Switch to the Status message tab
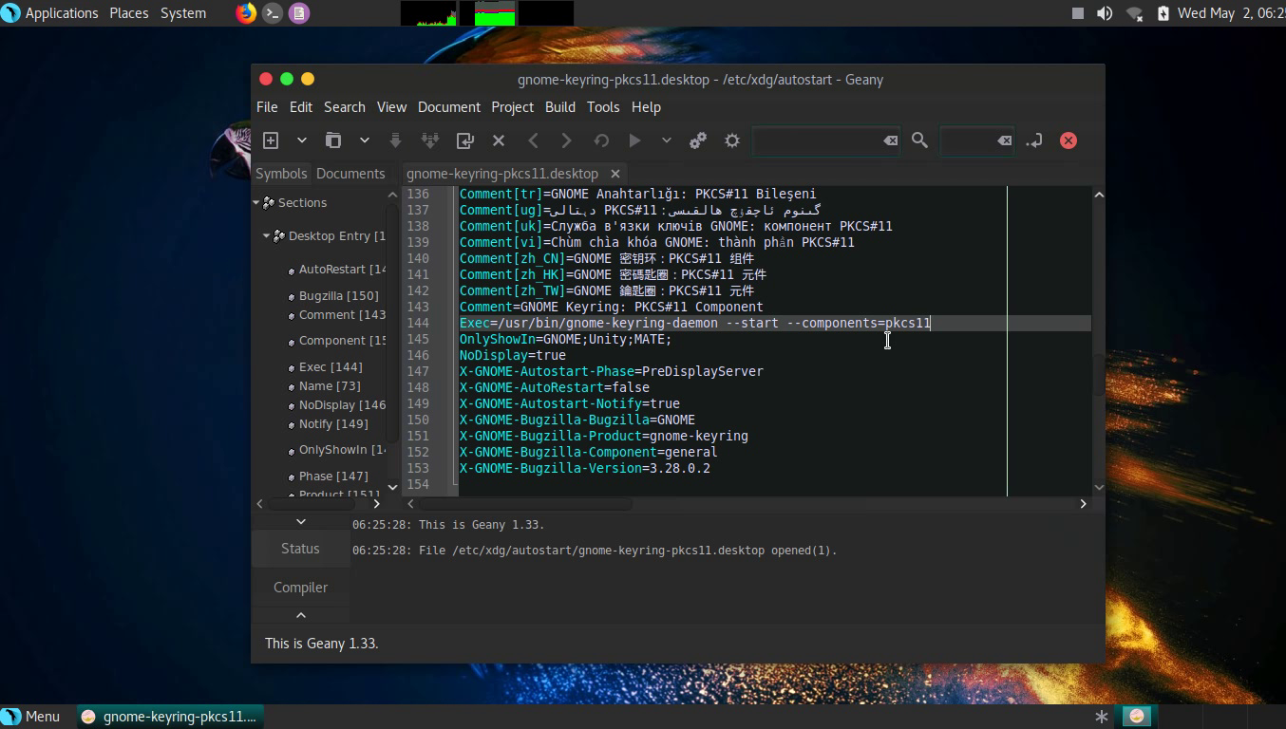The width and height of the screenshot is (1286, 729). click(300, 549)
